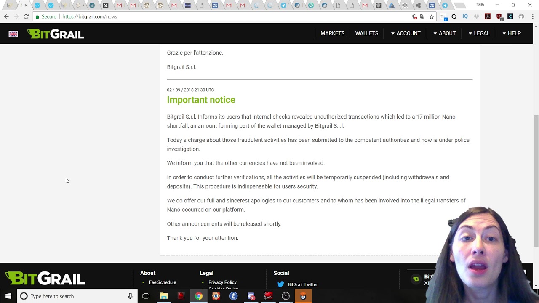Click the taskbar microphone icon
Viewport: 539px width, 303px height.
[131, 296]
